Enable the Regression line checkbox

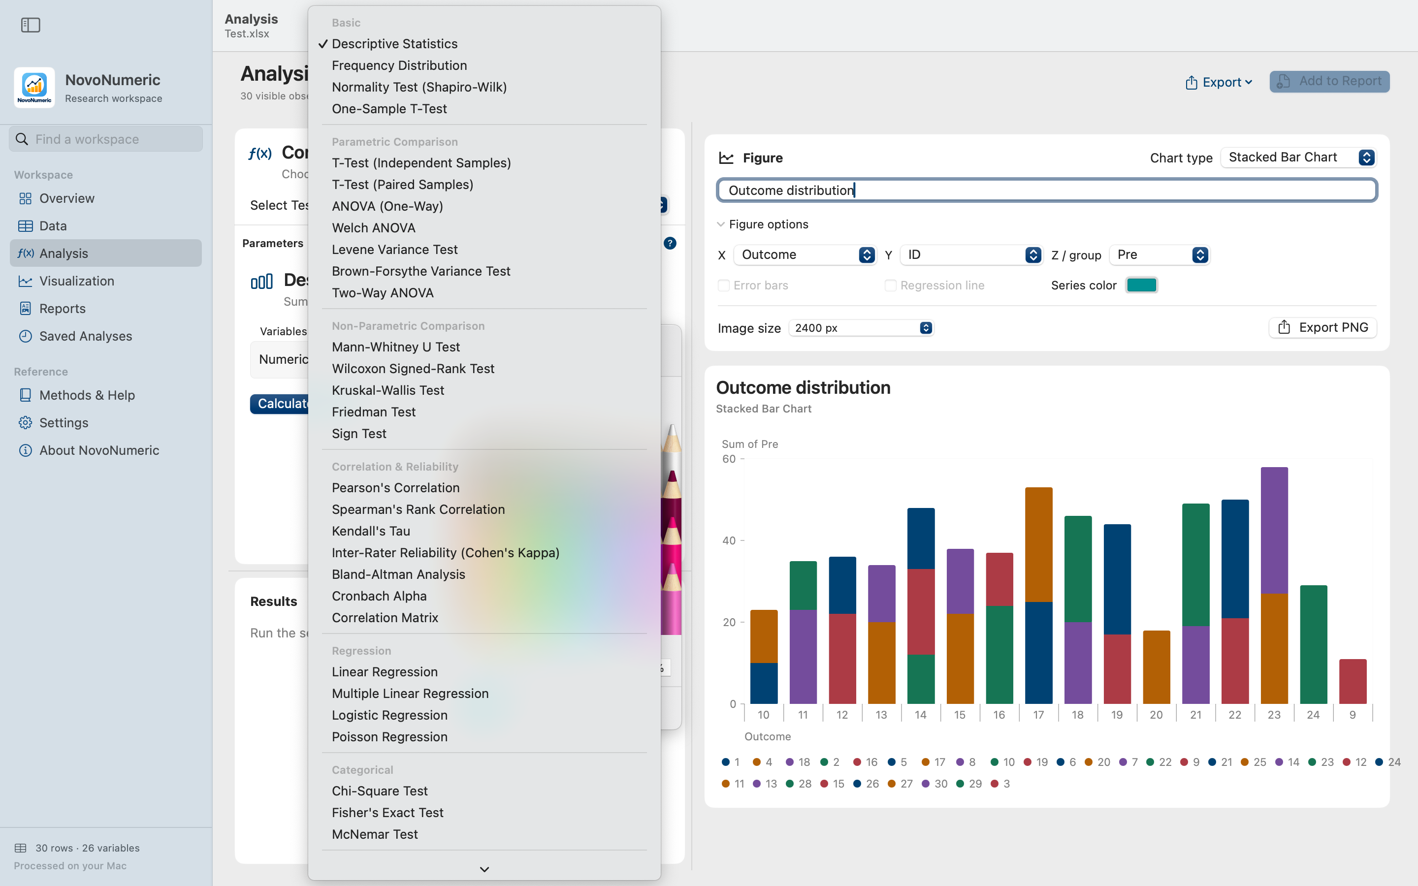[x=890, y=285]
